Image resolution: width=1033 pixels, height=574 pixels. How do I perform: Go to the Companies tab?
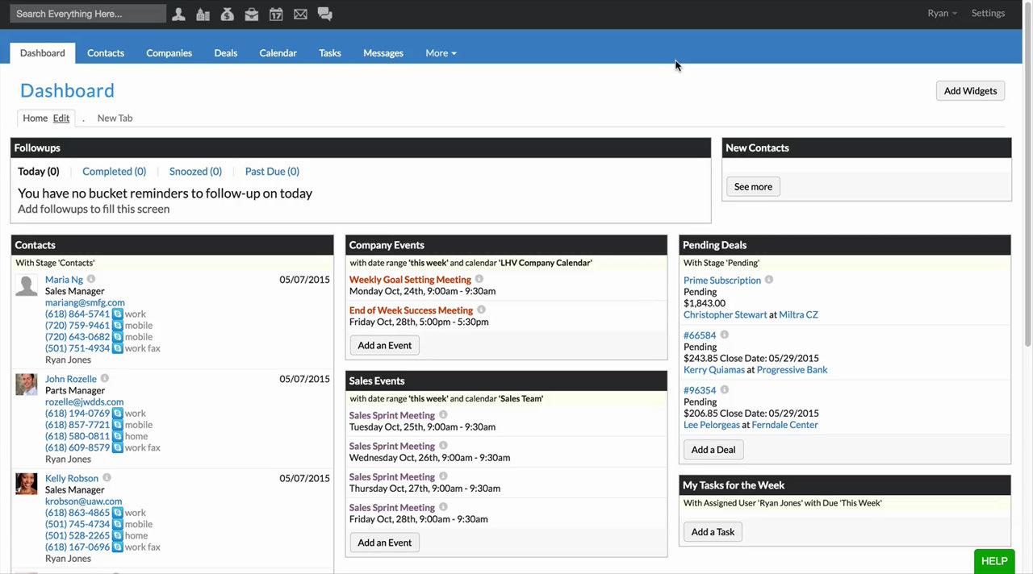169,53
